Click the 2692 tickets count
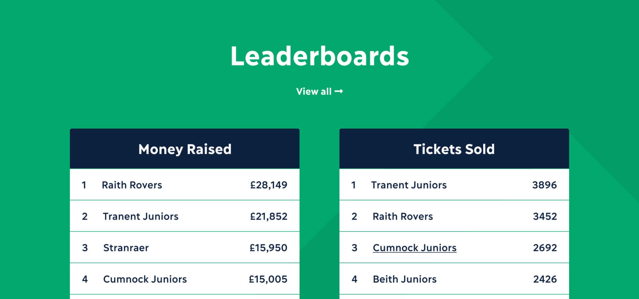639x299 pixels. 545,248
